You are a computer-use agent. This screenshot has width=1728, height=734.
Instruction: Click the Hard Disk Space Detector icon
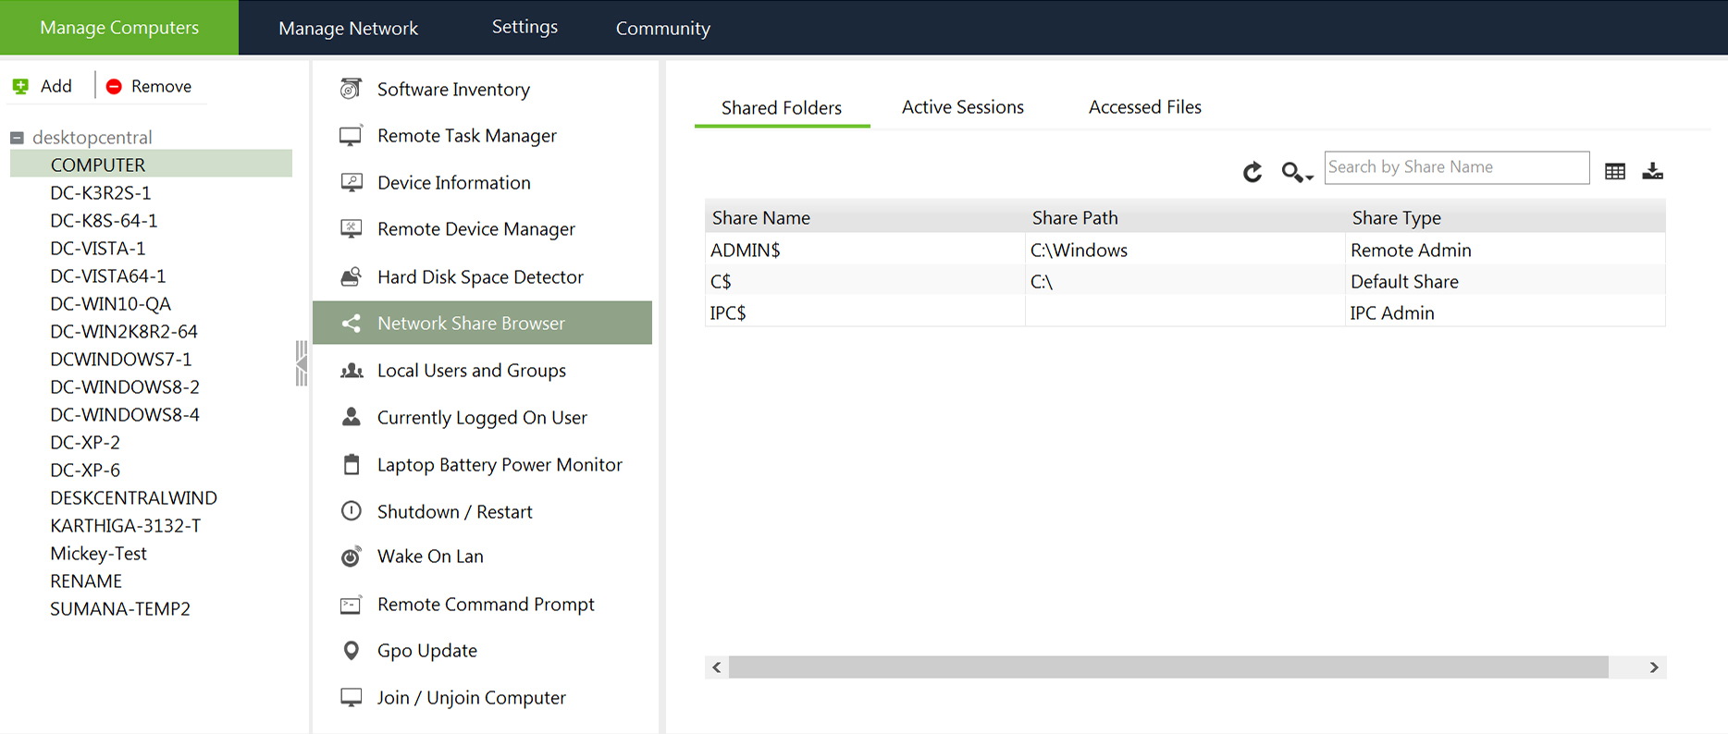point(351,276)
